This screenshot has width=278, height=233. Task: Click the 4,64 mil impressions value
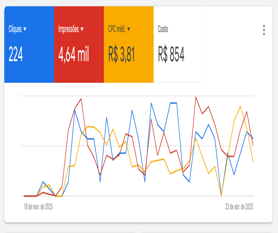click(74, 54)
